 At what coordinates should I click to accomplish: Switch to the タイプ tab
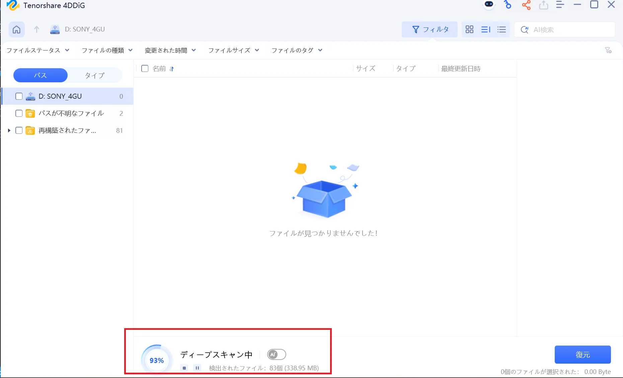click(94, 75)
